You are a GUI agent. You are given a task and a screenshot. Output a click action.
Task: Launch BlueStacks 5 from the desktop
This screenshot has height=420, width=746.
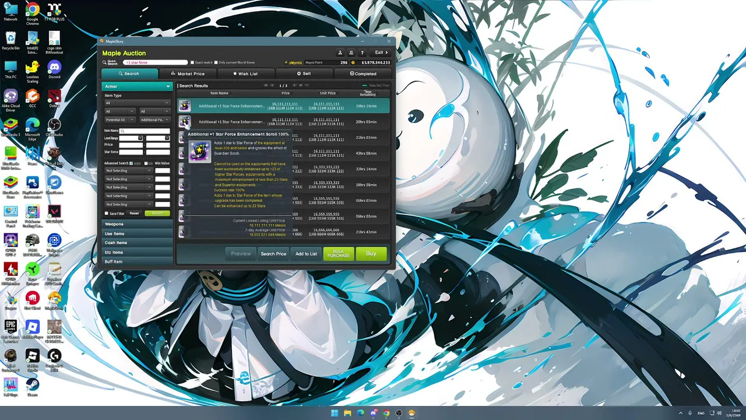[x=10, y=127]
